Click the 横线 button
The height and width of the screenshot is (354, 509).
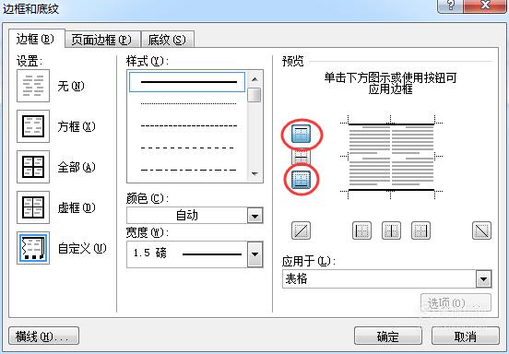point(43,336)
